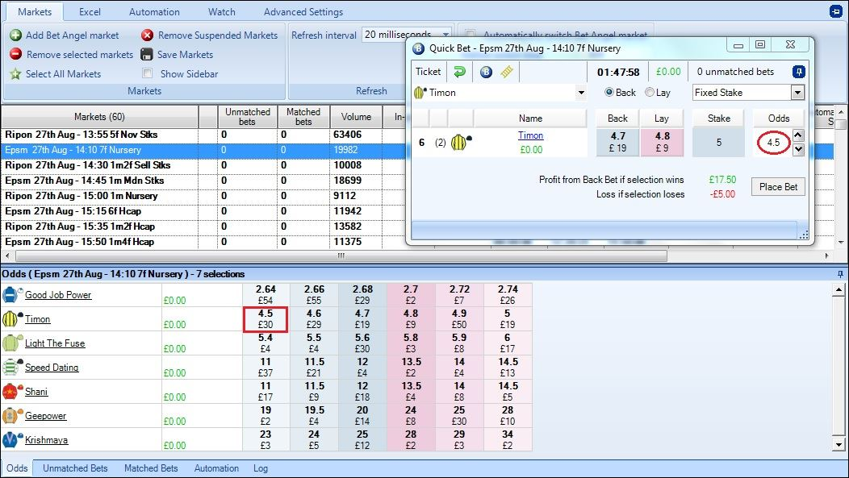Screen dimensions: 849x478
Task: Click the red Remove Suspended Markets icon
Action: click(147, 35)
